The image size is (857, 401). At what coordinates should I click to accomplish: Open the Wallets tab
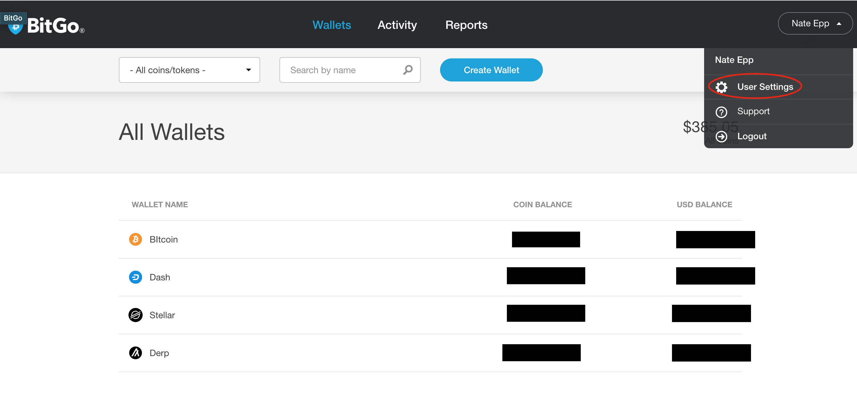pos(332,25)
